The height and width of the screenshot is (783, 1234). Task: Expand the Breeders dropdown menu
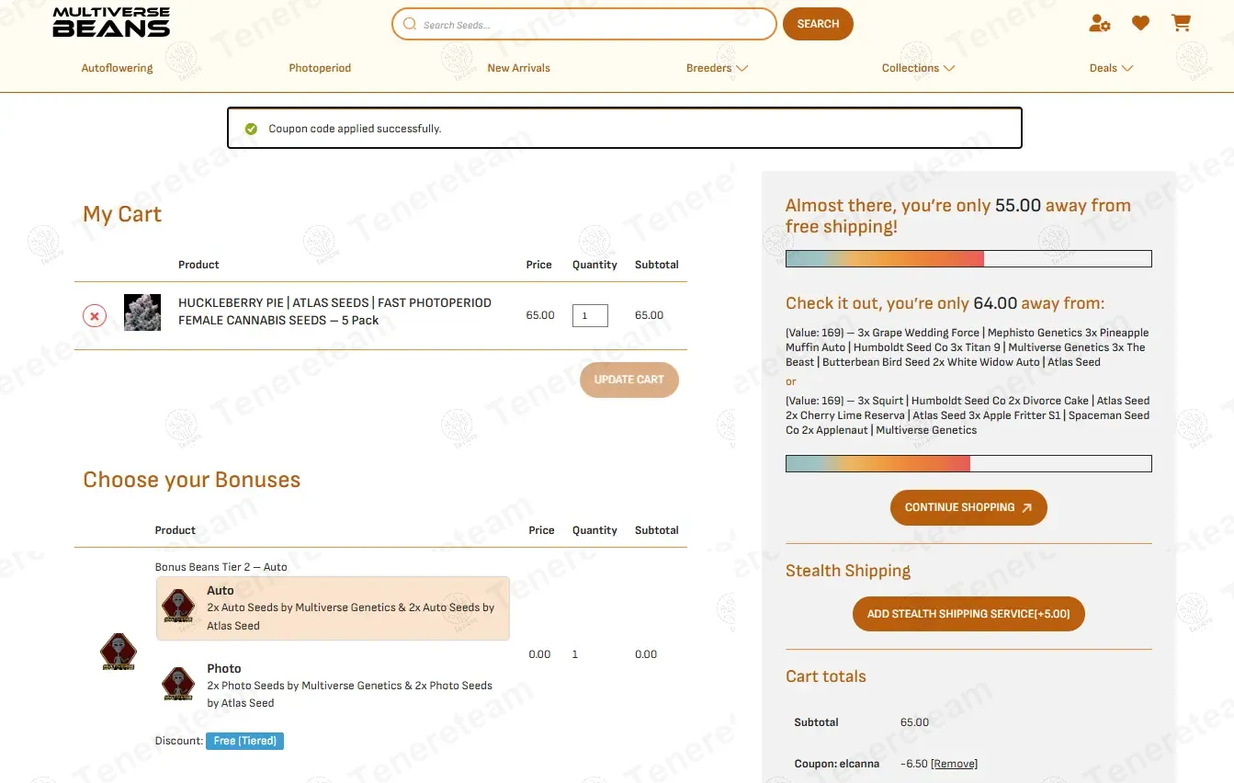717,68
